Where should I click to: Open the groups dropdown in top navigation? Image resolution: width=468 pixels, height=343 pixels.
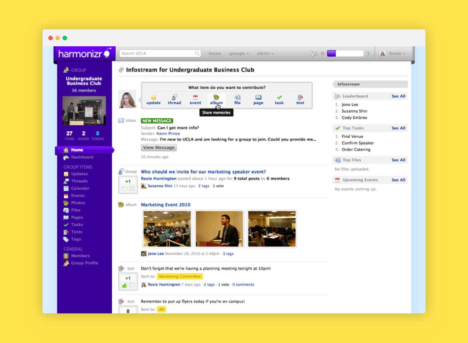[239, 53]
